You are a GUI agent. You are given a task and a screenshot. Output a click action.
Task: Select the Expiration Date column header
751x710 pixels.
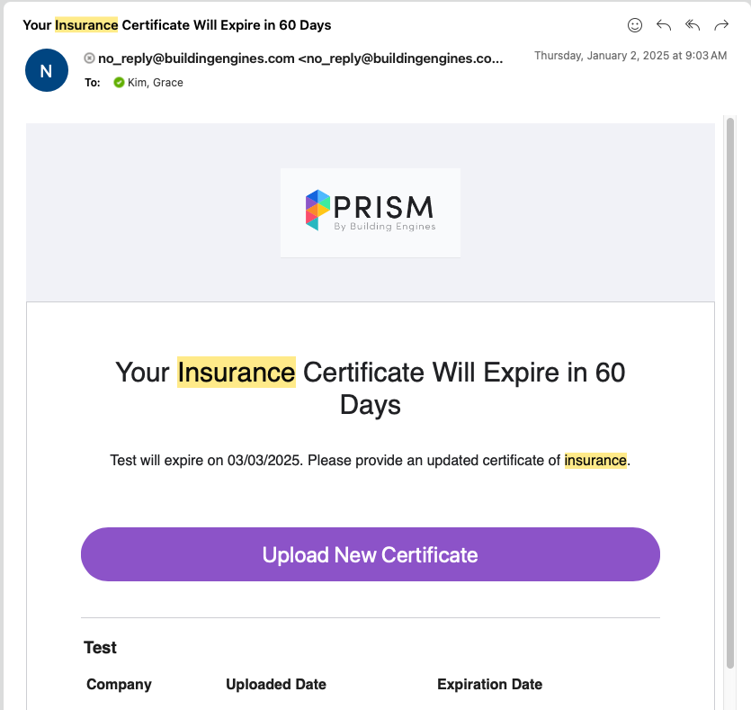pos(489,685)
